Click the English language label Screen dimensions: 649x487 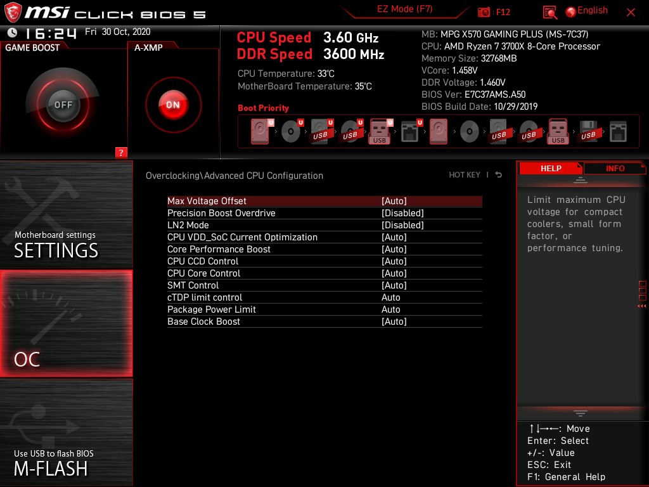pyautogui.click(x=593, y=10)
